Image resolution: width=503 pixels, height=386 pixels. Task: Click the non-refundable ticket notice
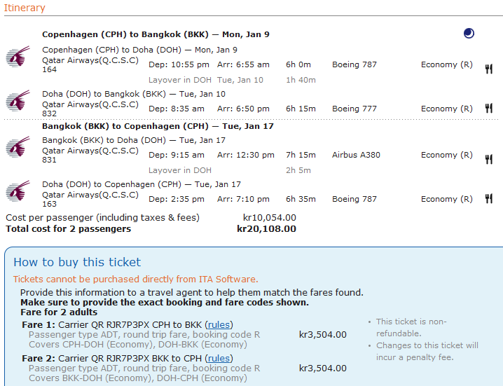coord(411,328)
